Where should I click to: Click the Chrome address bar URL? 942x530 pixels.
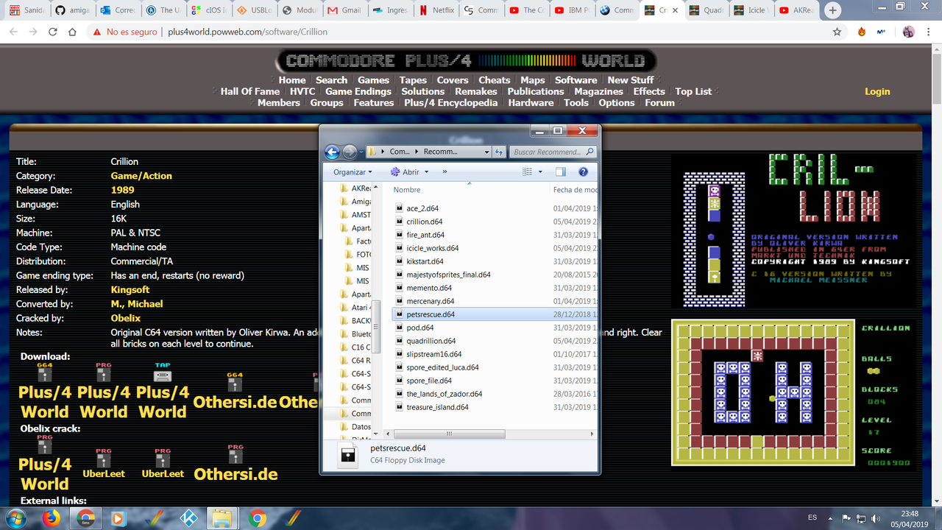(247, 32)
